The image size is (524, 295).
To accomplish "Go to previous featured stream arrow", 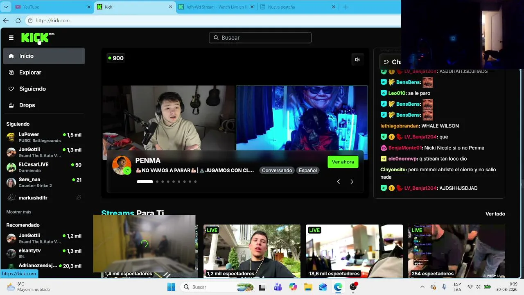I will click(339, 182).
